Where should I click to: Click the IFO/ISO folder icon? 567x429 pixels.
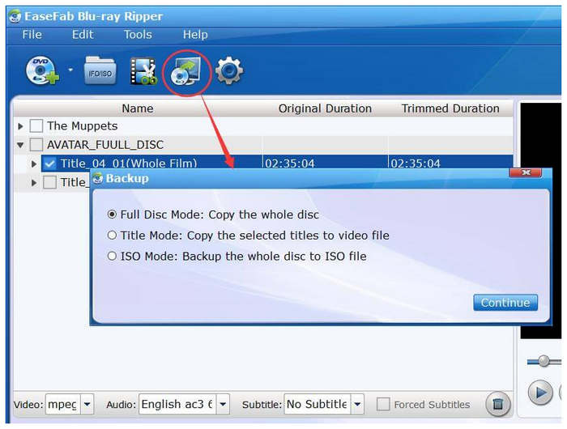click(100, 70)
